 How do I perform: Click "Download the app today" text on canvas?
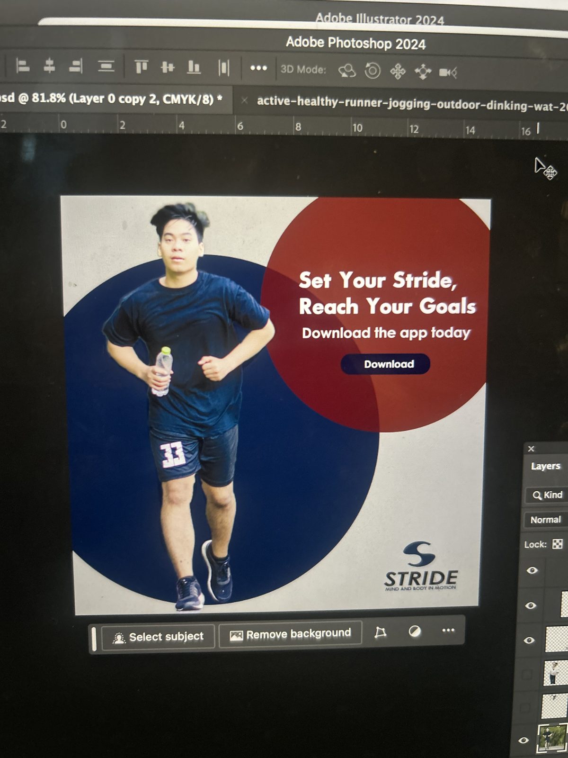pyautogui.click(x=386, y=333)
